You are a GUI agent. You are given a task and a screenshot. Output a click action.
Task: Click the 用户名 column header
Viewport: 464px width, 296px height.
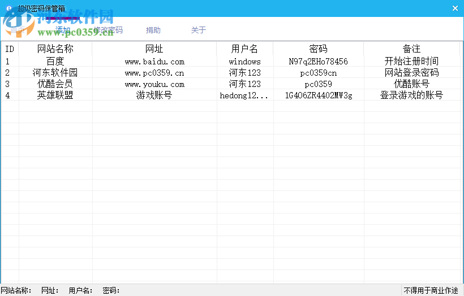(x=244, y=49)
